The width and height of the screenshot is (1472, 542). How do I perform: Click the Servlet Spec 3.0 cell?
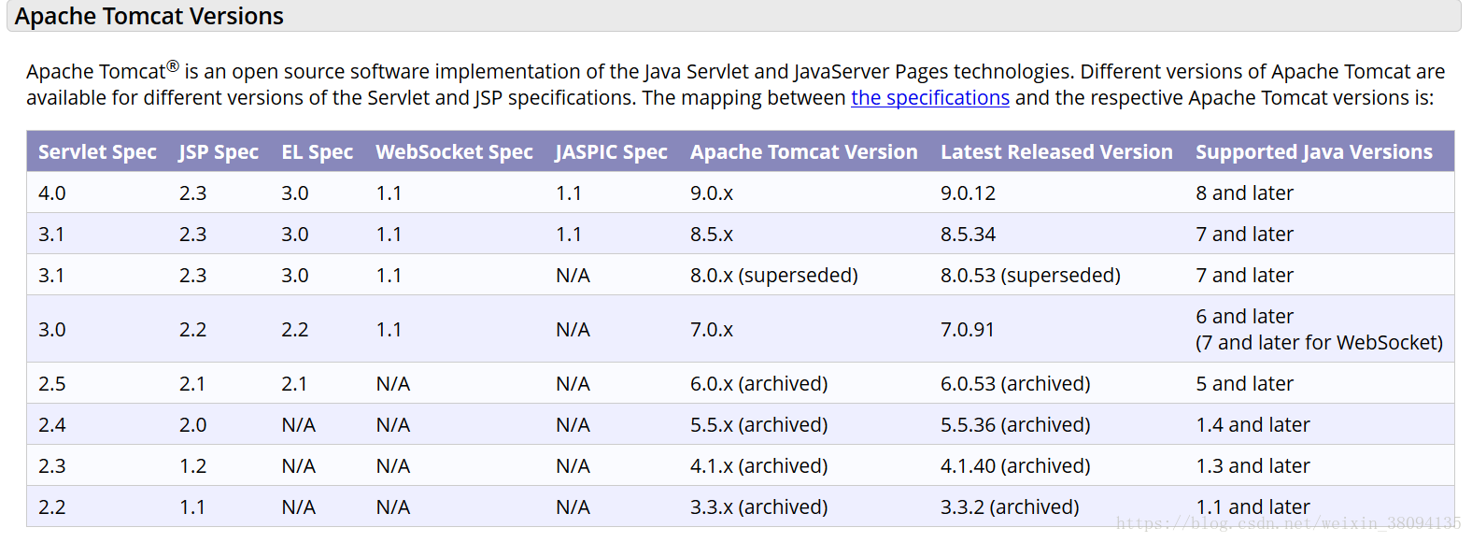click(52, 330)
